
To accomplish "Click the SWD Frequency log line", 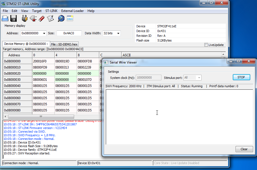I will [30, 135].
